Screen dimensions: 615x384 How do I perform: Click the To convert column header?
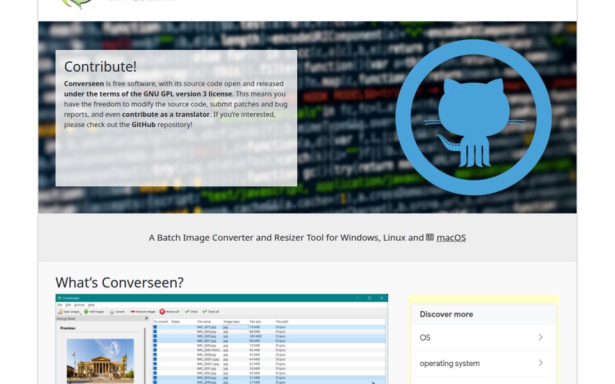(x=161, y=322)
